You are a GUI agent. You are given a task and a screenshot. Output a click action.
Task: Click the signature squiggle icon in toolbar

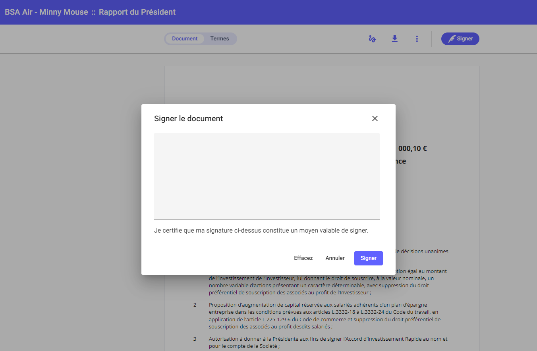(372, 39)
